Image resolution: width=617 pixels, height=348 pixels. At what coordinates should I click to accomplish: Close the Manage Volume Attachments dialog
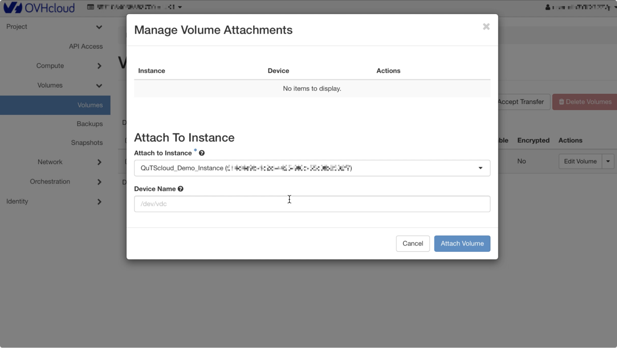pyautogui.click(x=486, y=27)
